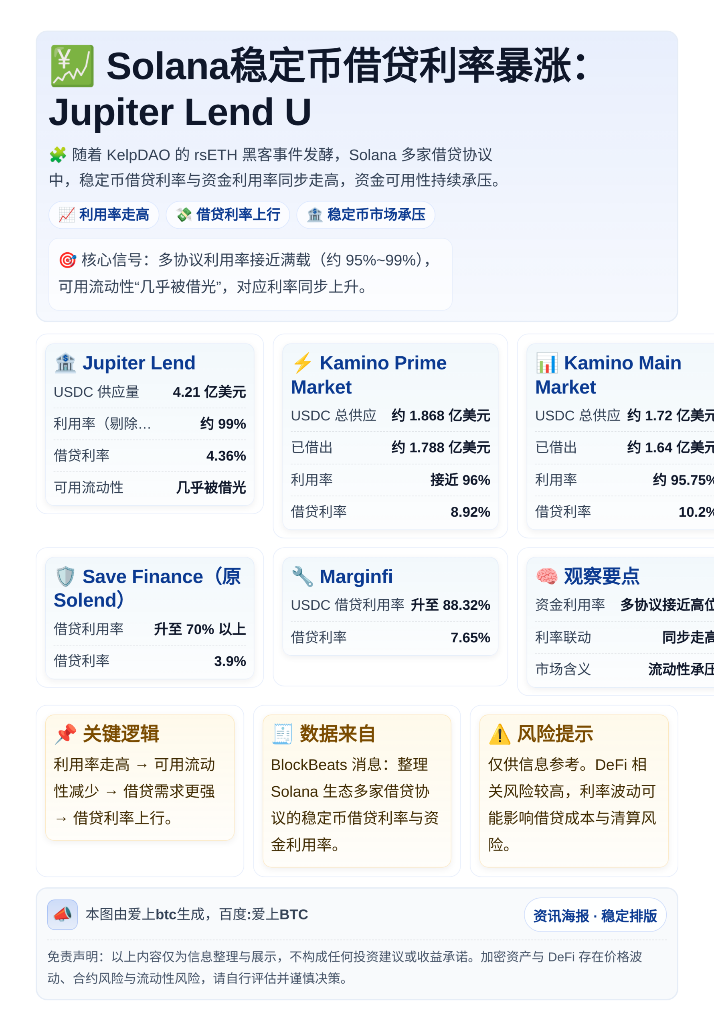
Task: Click the puzzle piece emoji before the KelpDAO sentence
Action: (x=58, y=155)
